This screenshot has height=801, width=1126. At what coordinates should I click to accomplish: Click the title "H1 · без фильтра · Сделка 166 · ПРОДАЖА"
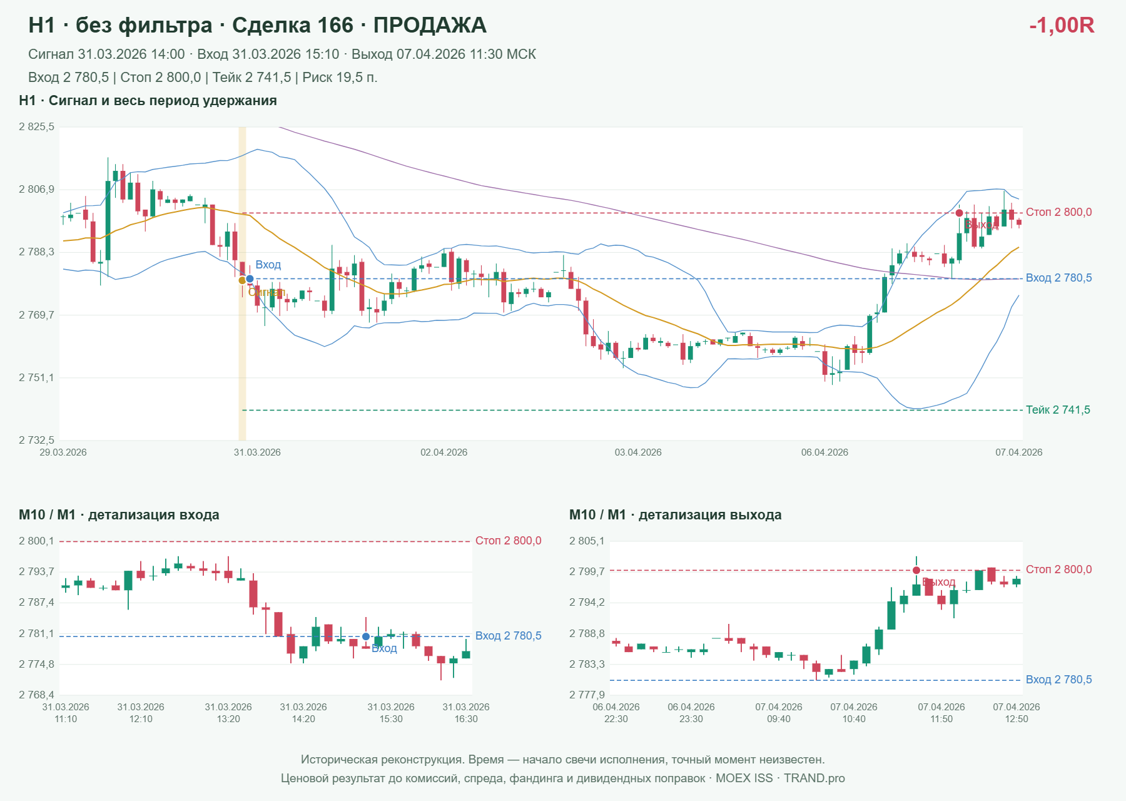(x=257, y=25)
